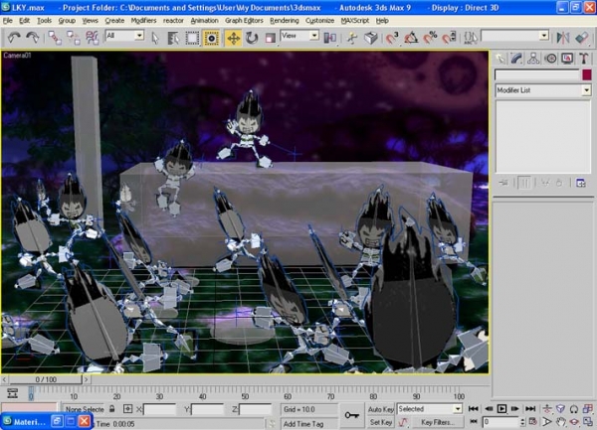Screen dimensions: 597x430
Task: Click the Rectangular Selection Region icon
Action: pyautogui.click(x=192, y=38)
